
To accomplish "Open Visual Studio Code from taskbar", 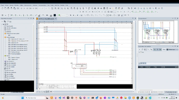I will pyautogui.click(x=60, y=98).
